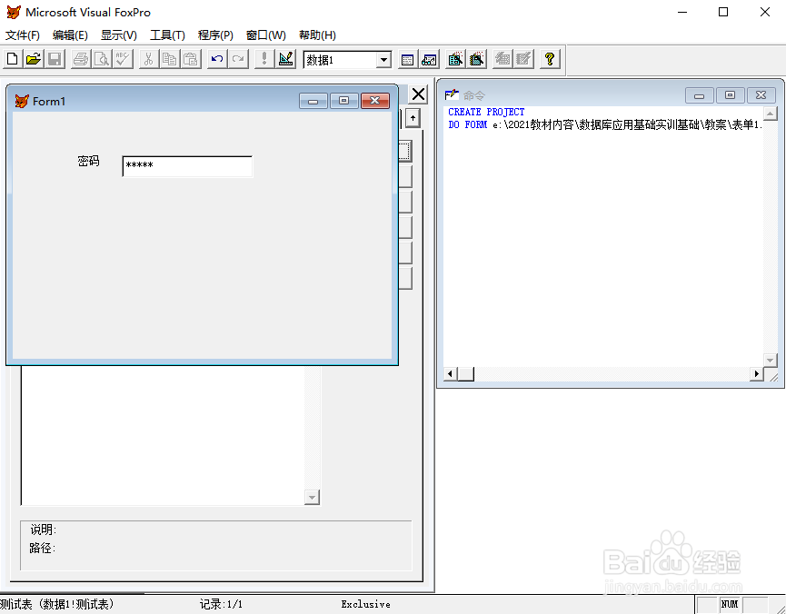
Task: Open the Data Session window icon
Action: (429, 59)
